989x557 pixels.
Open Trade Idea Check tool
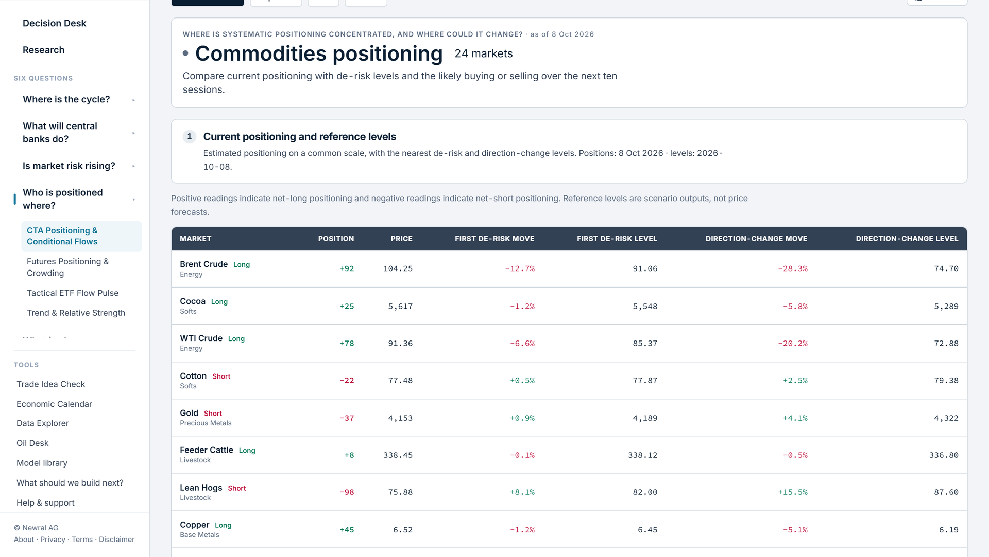pyautogui.click(x=50, y=384)
